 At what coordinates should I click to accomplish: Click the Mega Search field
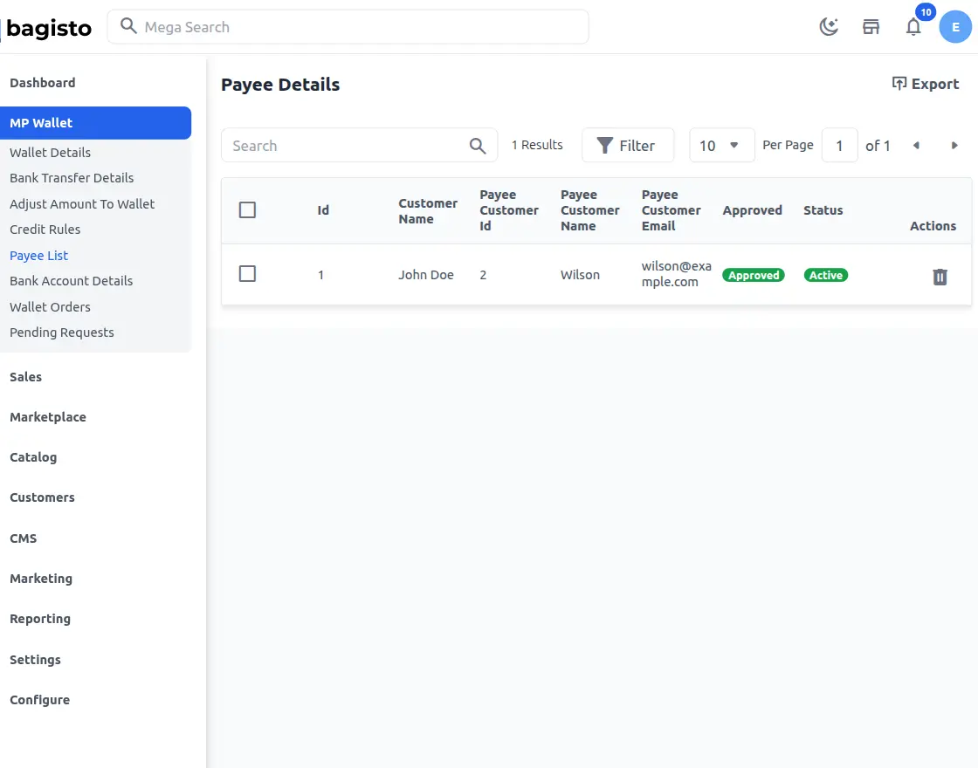tap(349, 27)
